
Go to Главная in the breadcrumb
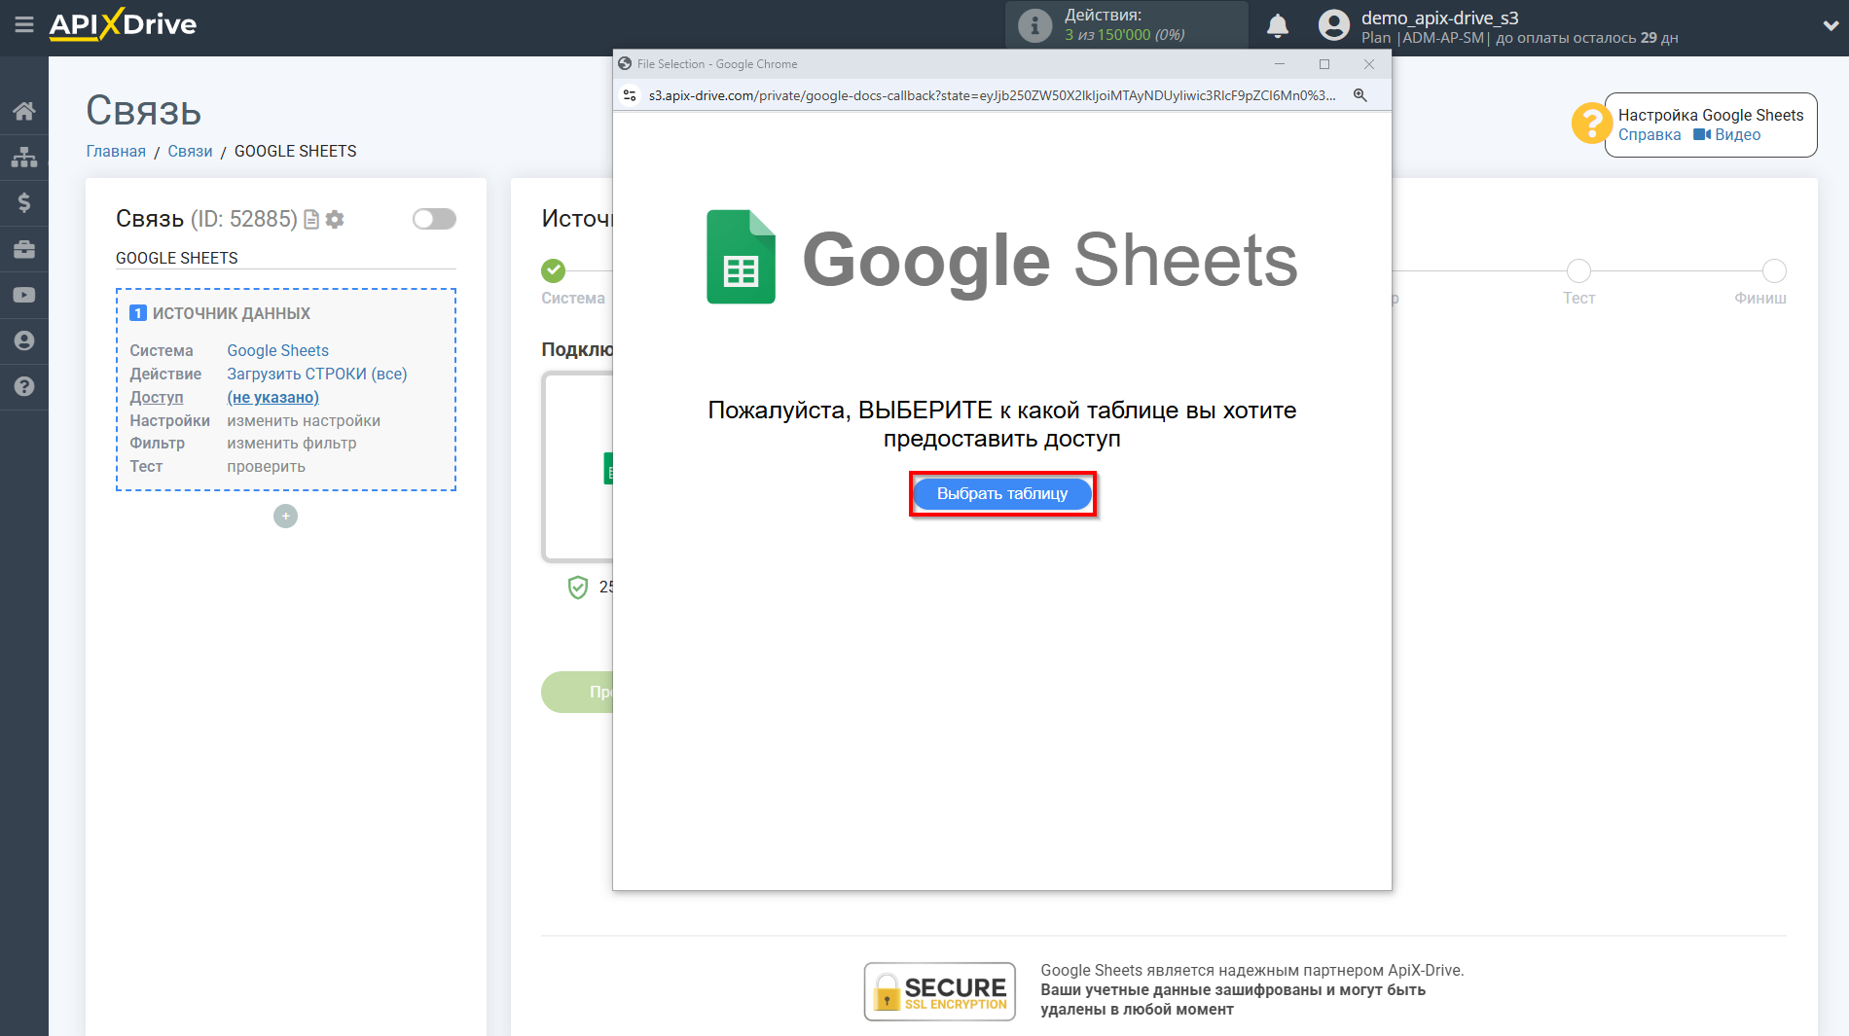115,151
